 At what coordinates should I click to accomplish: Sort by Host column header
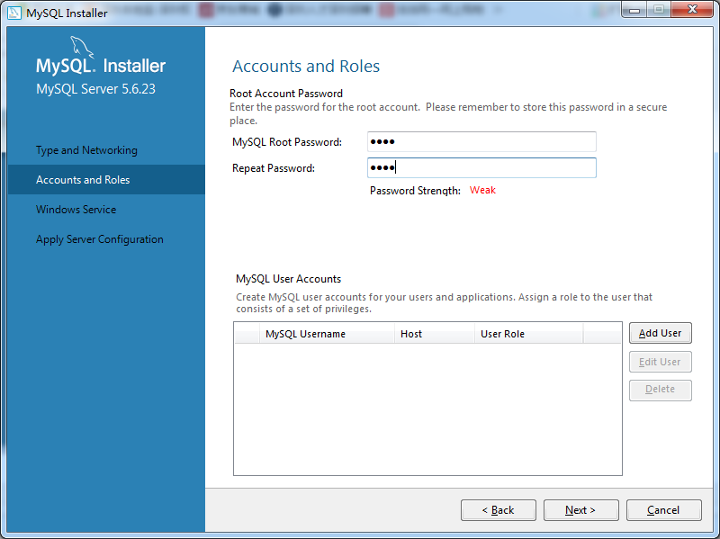pos(435,334)
